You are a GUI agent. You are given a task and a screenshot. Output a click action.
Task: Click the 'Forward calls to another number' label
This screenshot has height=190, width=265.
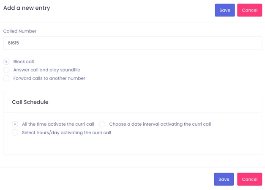point(49,78)
